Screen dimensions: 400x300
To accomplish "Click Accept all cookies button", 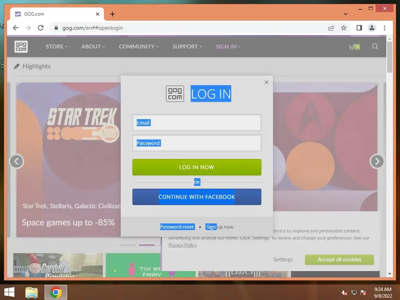I will [339, 259].
